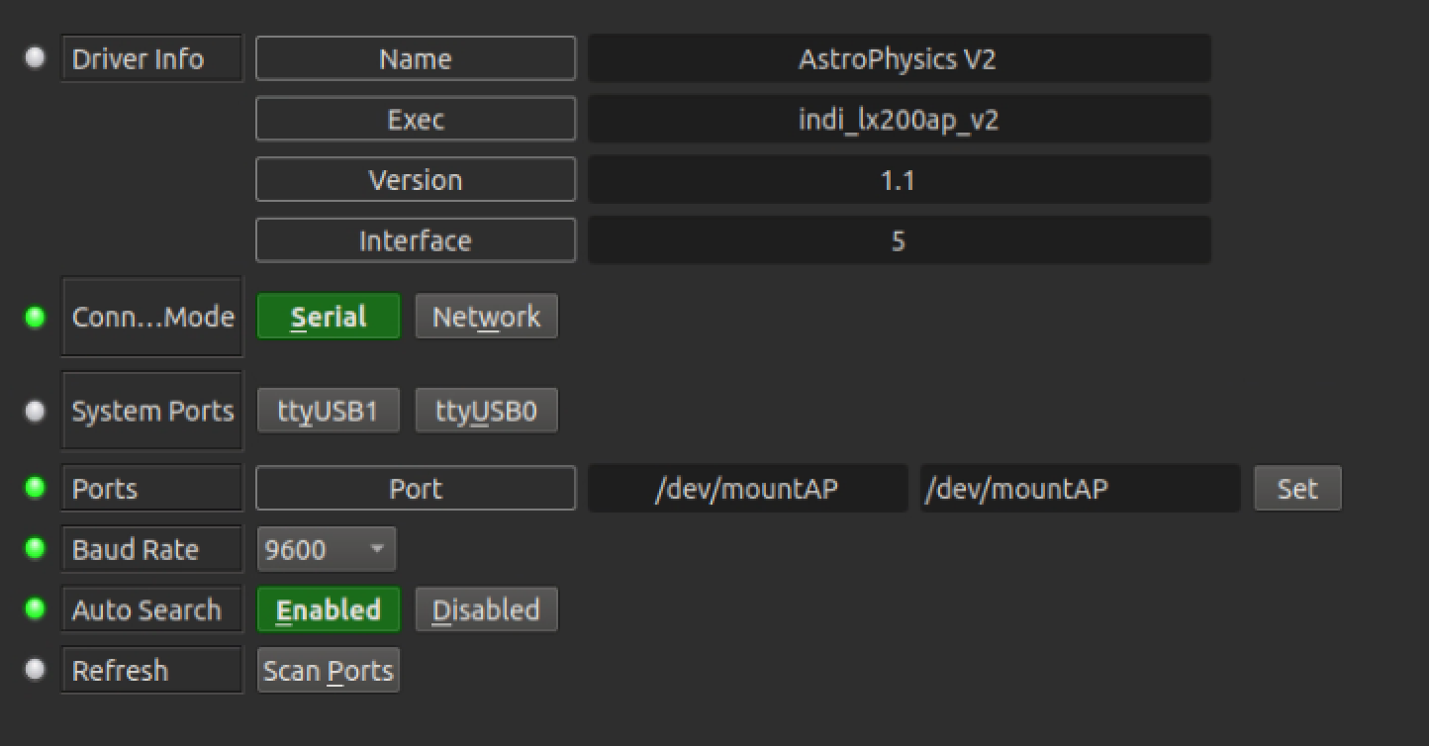The width and height of the screenshot is (1429, 746).
Task: Open the Baud Rate 9600 dropdown
Action: pos(327,549)
